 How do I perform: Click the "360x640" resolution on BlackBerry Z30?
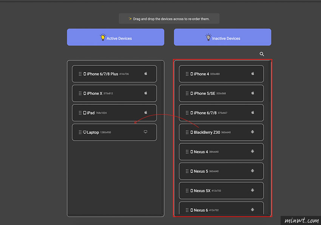coord(226,133)
